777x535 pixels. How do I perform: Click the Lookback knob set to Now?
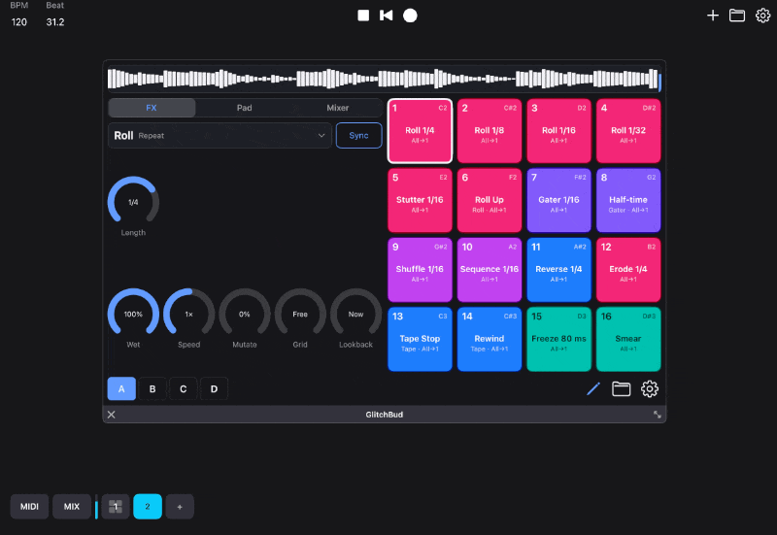(355, 314)
